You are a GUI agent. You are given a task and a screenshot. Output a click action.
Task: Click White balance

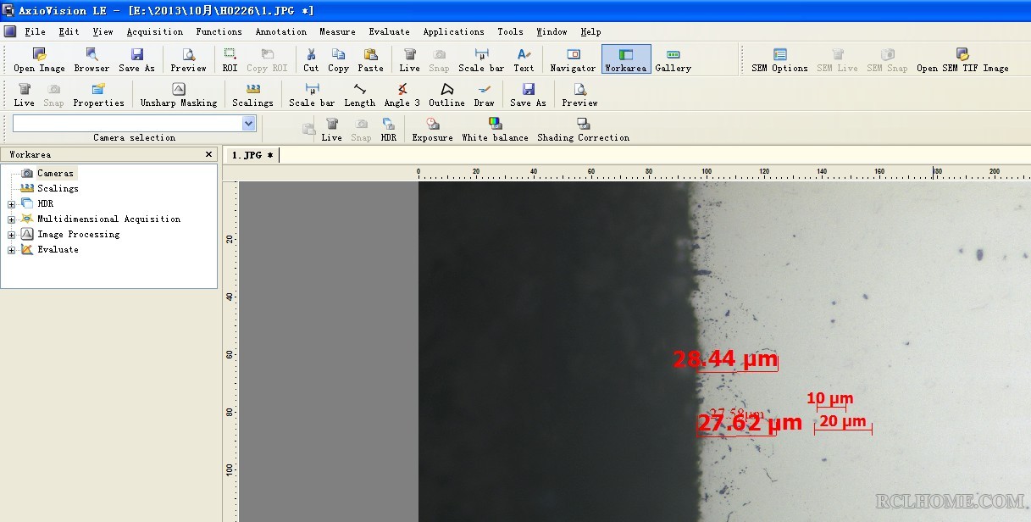point(495,129)
